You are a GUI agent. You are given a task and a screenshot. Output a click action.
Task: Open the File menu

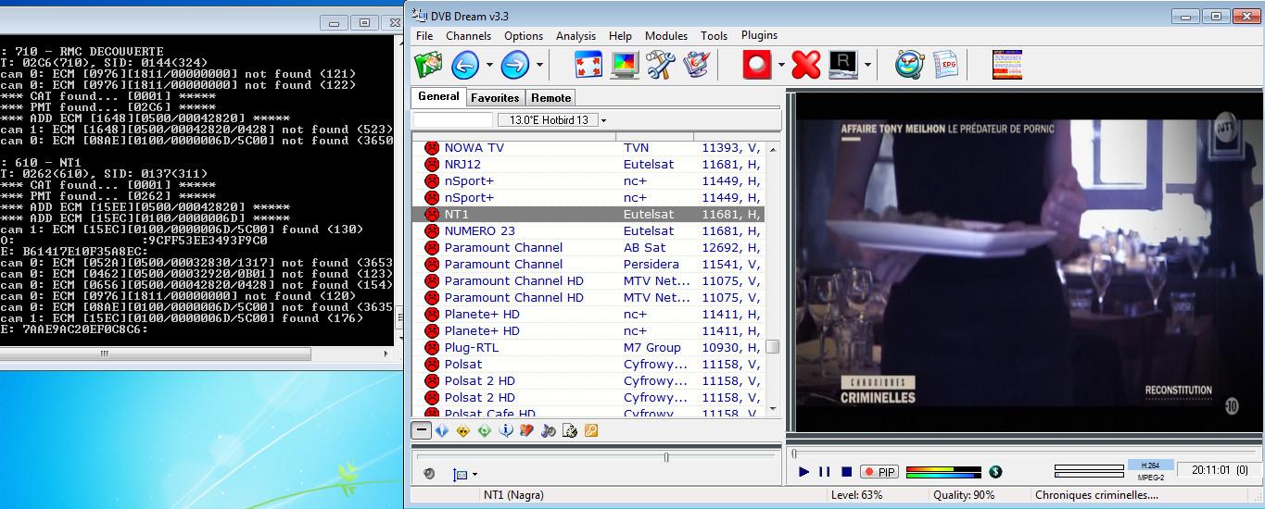pyautogui.click(x=424, y=36)
